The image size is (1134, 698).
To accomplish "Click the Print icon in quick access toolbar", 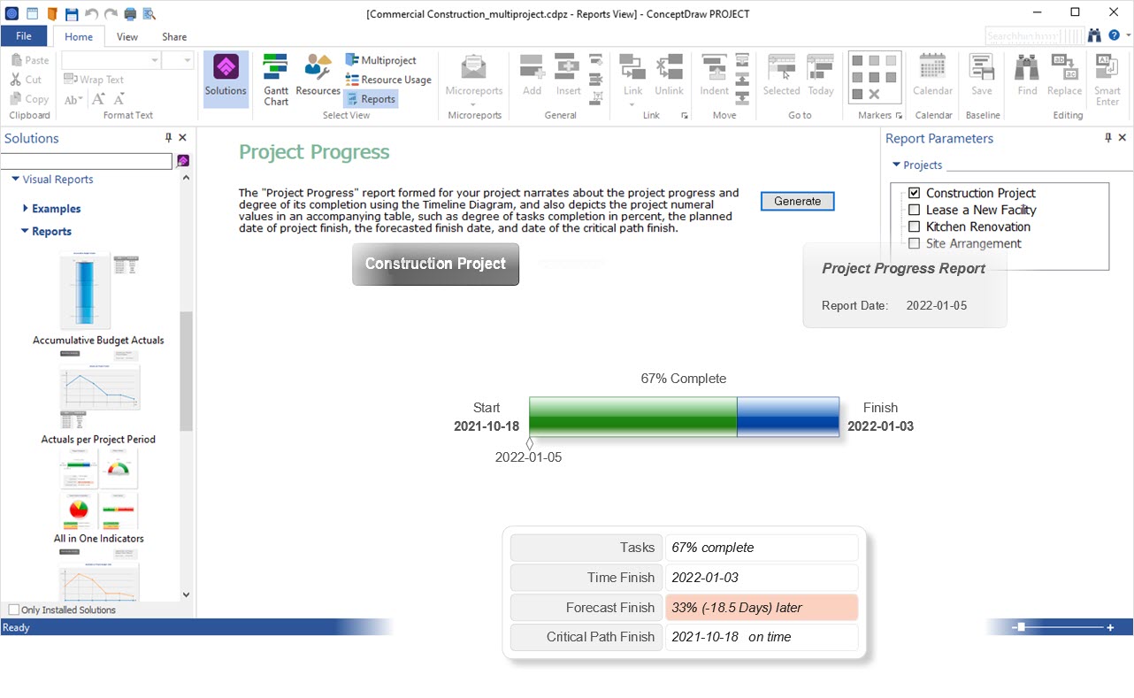I will click(130, 13).
